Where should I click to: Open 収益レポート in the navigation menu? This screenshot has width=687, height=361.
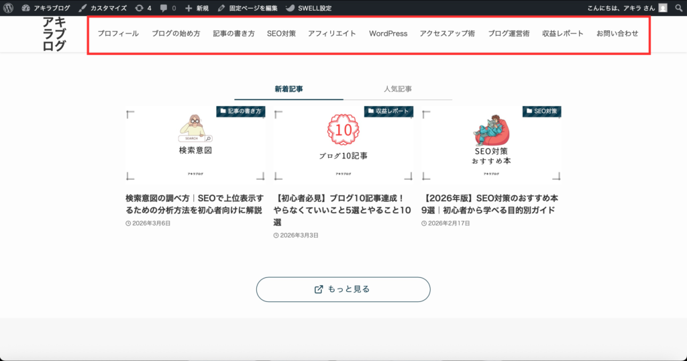tap(563, 34)
